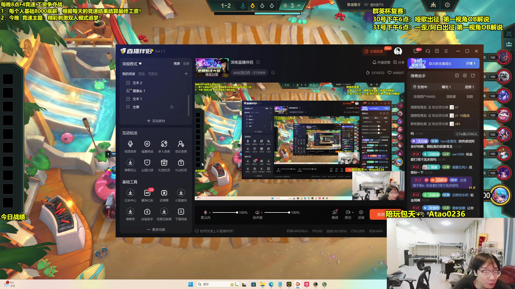Edit the lol云顶之弈 category tag
The width and height of the screenshot is (515, 289).
(273, 73)
